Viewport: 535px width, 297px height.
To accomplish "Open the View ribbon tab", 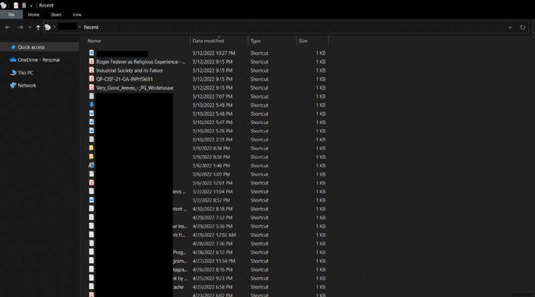I will [77, 15].
